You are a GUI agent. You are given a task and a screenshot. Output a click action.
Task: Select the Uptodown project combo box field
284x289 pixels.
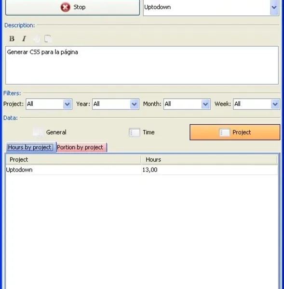point(211,7)
